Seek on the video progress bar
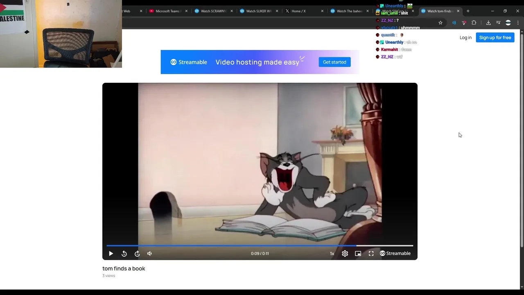 pyautogui.click(x=260, y=246)
